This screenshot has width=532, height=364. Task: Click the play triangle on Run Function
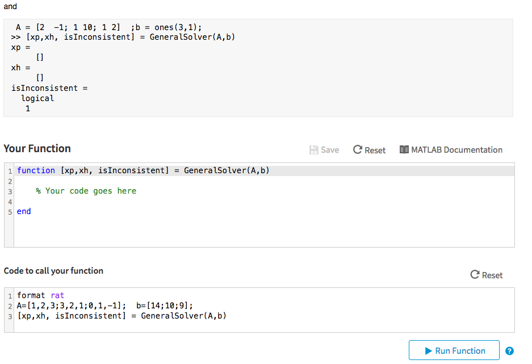[x=429, y=351]
